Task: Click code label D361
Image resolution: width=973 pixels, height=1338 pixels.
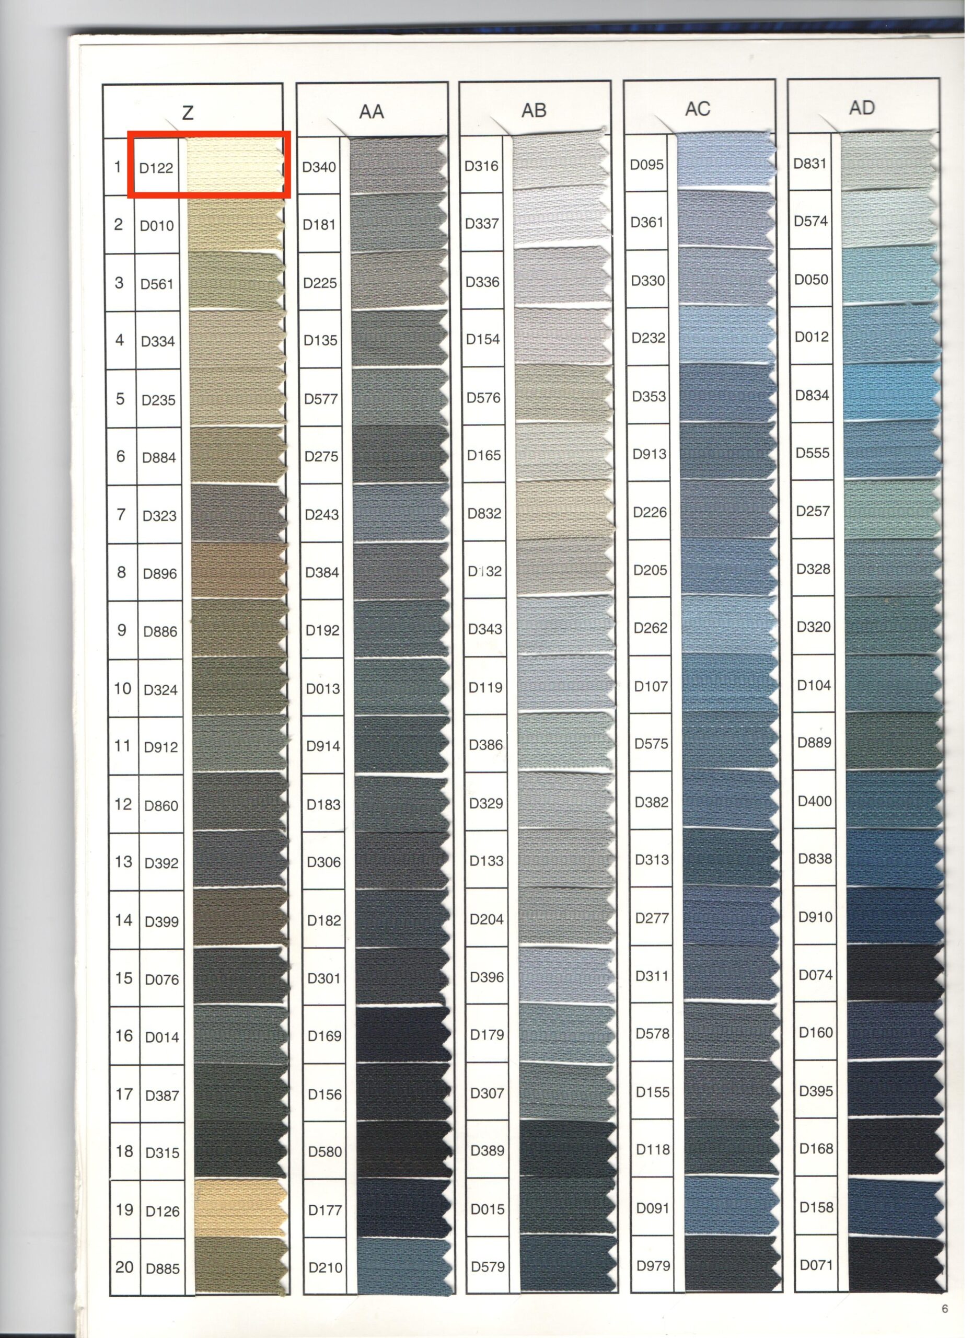Action: tap(647, 223)
